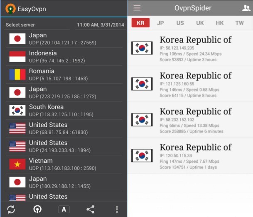253x217 pixels.
Task: Select Japan server UDP 220.104.121.17 : 27559
Action: point(64,39)
